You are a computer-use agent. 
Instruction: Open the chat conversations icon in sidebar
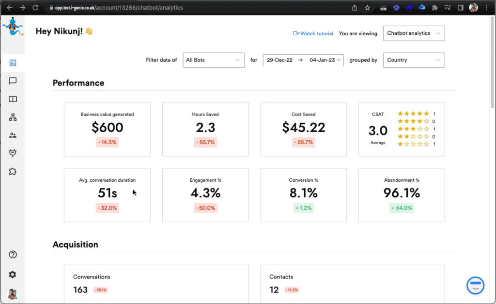coord(13,81)
